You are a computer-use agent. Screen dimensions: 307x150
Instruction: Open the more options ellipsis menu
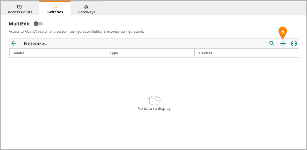294,44
